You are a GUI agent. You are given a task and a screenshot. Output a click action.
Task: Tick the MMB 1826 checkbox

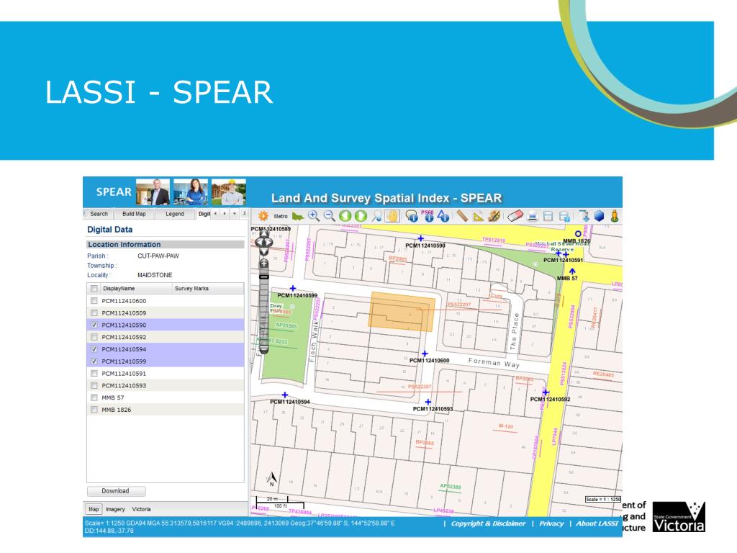click(x=94, y=410)
